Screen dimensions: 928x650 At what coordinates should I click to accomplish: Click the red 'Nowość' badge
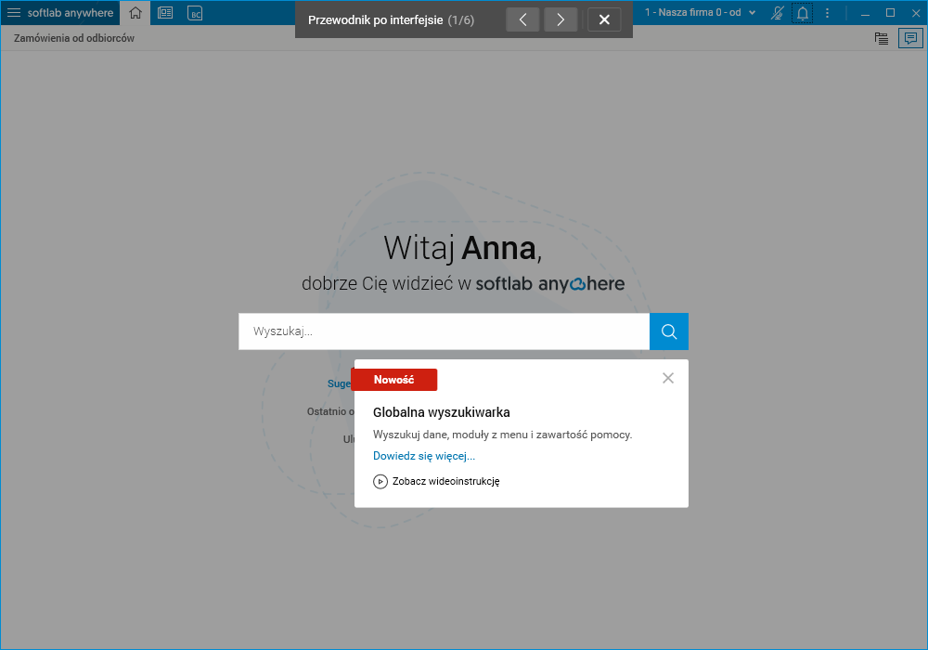pyautogui.click(x=394, y=380)
